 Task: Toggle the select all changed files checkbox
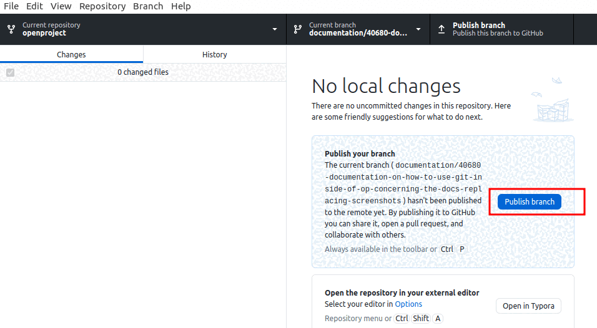[10, 73]
